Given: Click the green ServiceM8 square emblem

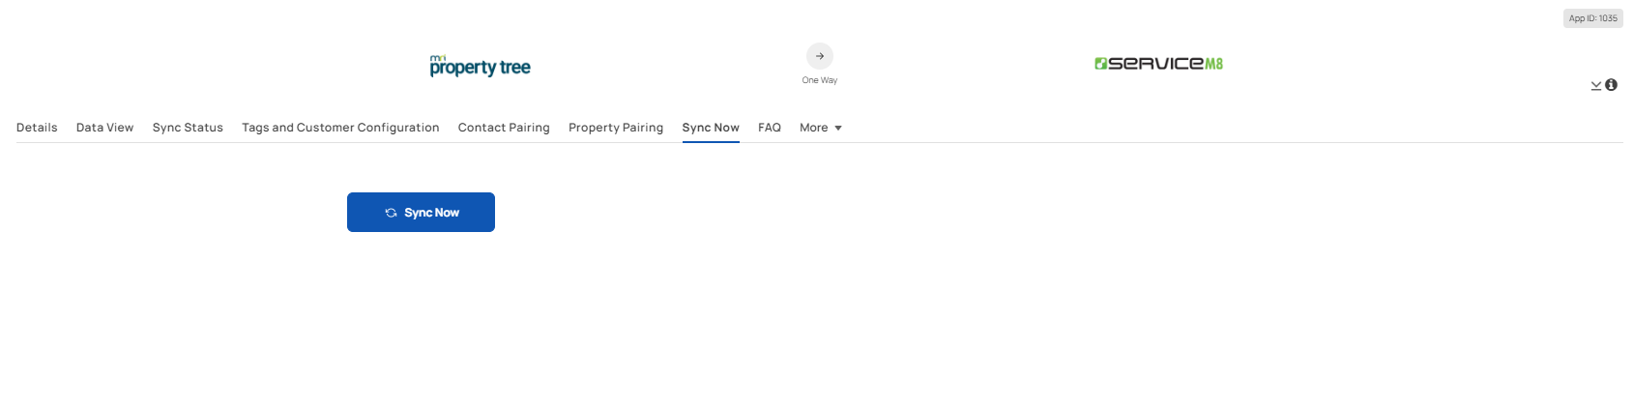Looking at the screenshot, I should click(1100, 64).
